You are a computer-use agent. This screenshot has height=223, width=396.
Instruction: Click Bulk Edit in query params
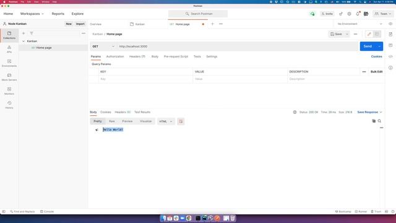pos(376,72)
